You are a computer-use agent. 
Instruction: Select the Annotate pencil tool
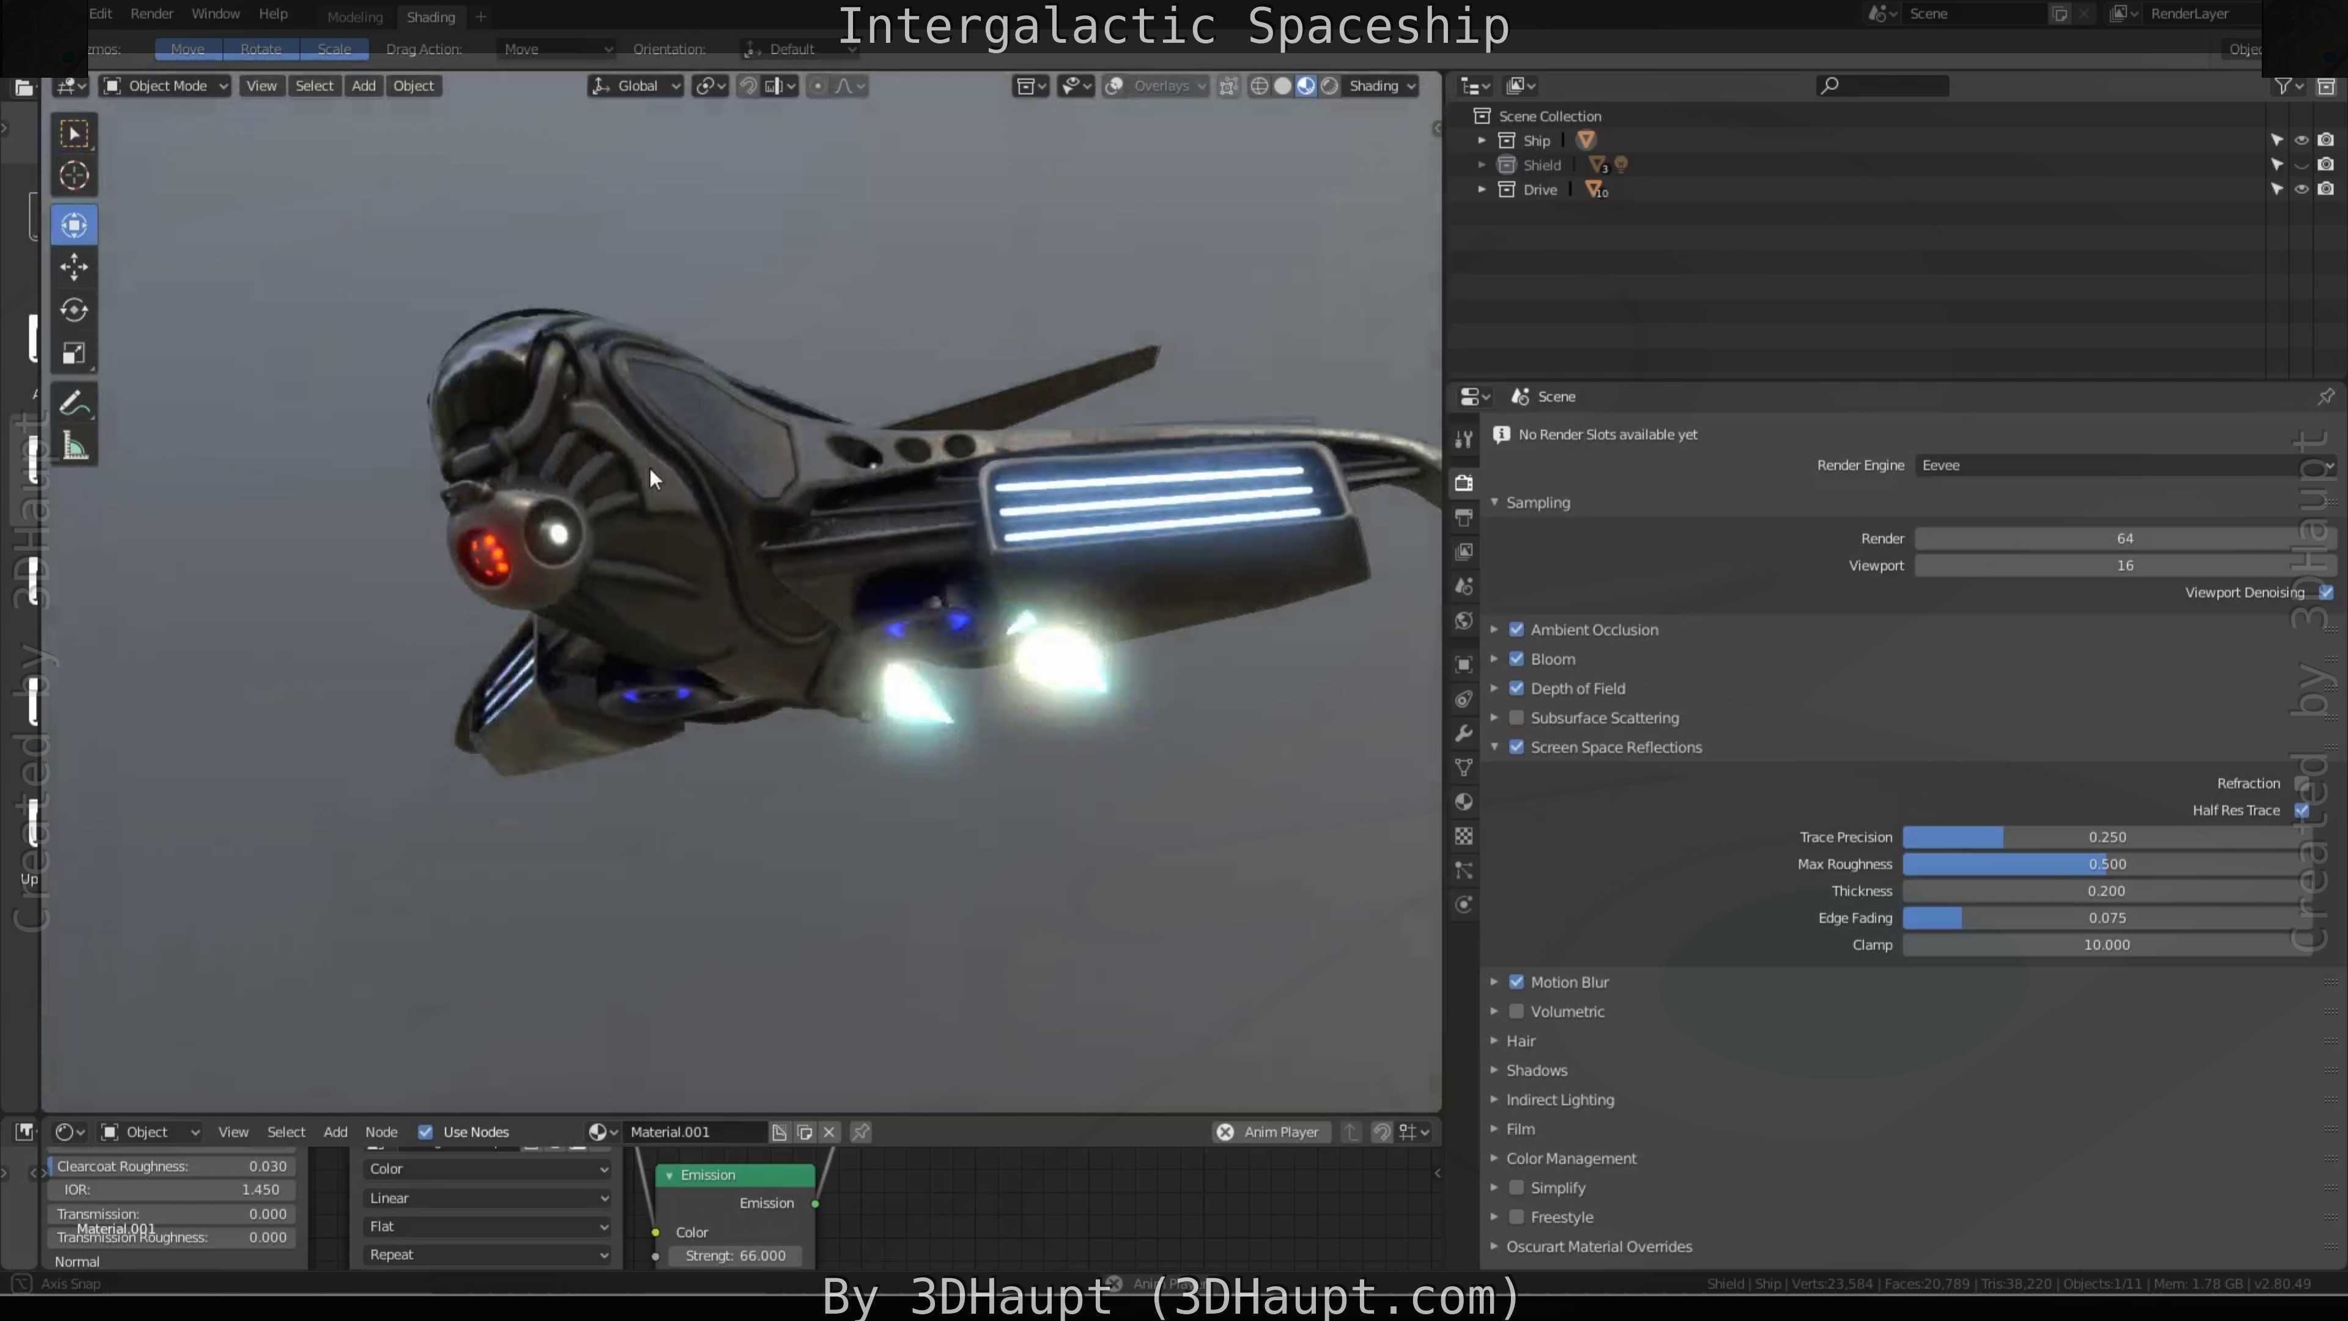[74, 403]
